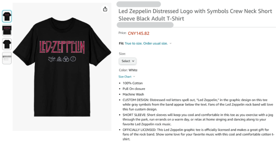
Task: View the plain back-of-shirt thumbnail
Action: click(7, 44)
